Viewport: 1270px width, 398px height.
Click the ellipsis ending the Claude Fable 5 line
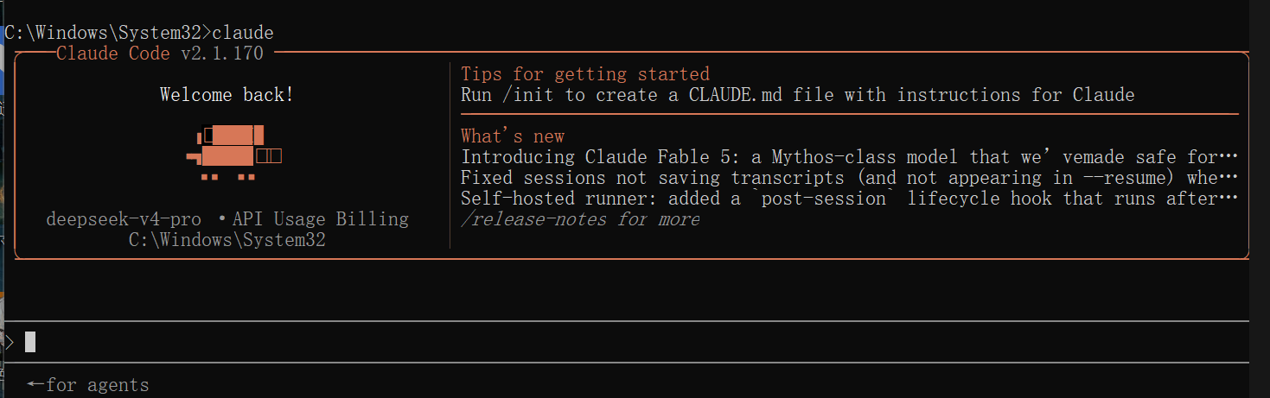[1229, 157]
